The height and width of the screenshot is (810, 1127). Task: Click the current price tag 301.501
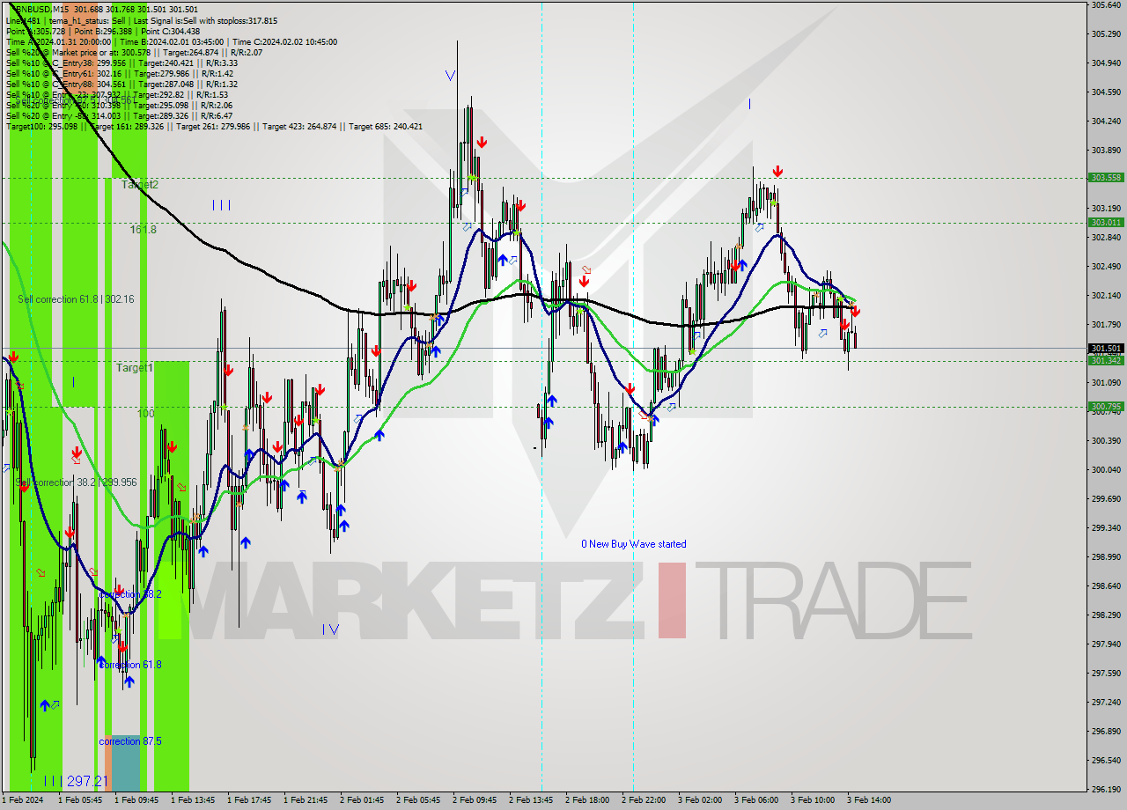[x=1106, y=349]
